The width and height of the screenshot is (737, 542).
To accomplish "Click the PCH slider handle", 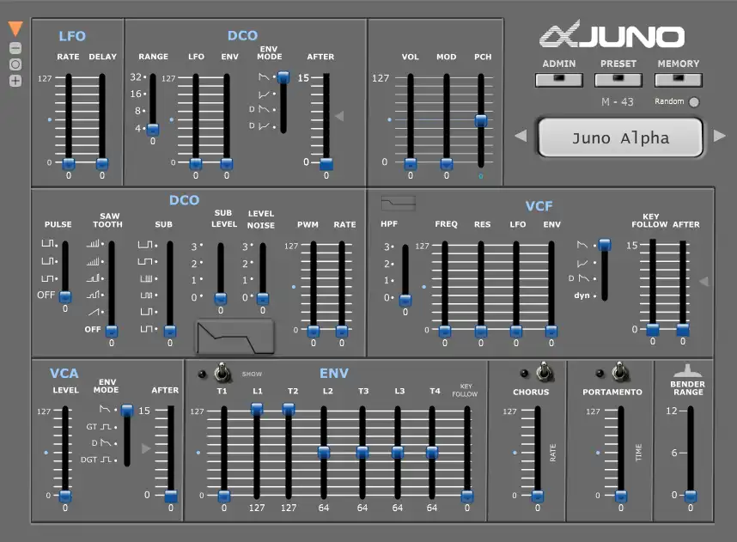I will tap(481, 121).
